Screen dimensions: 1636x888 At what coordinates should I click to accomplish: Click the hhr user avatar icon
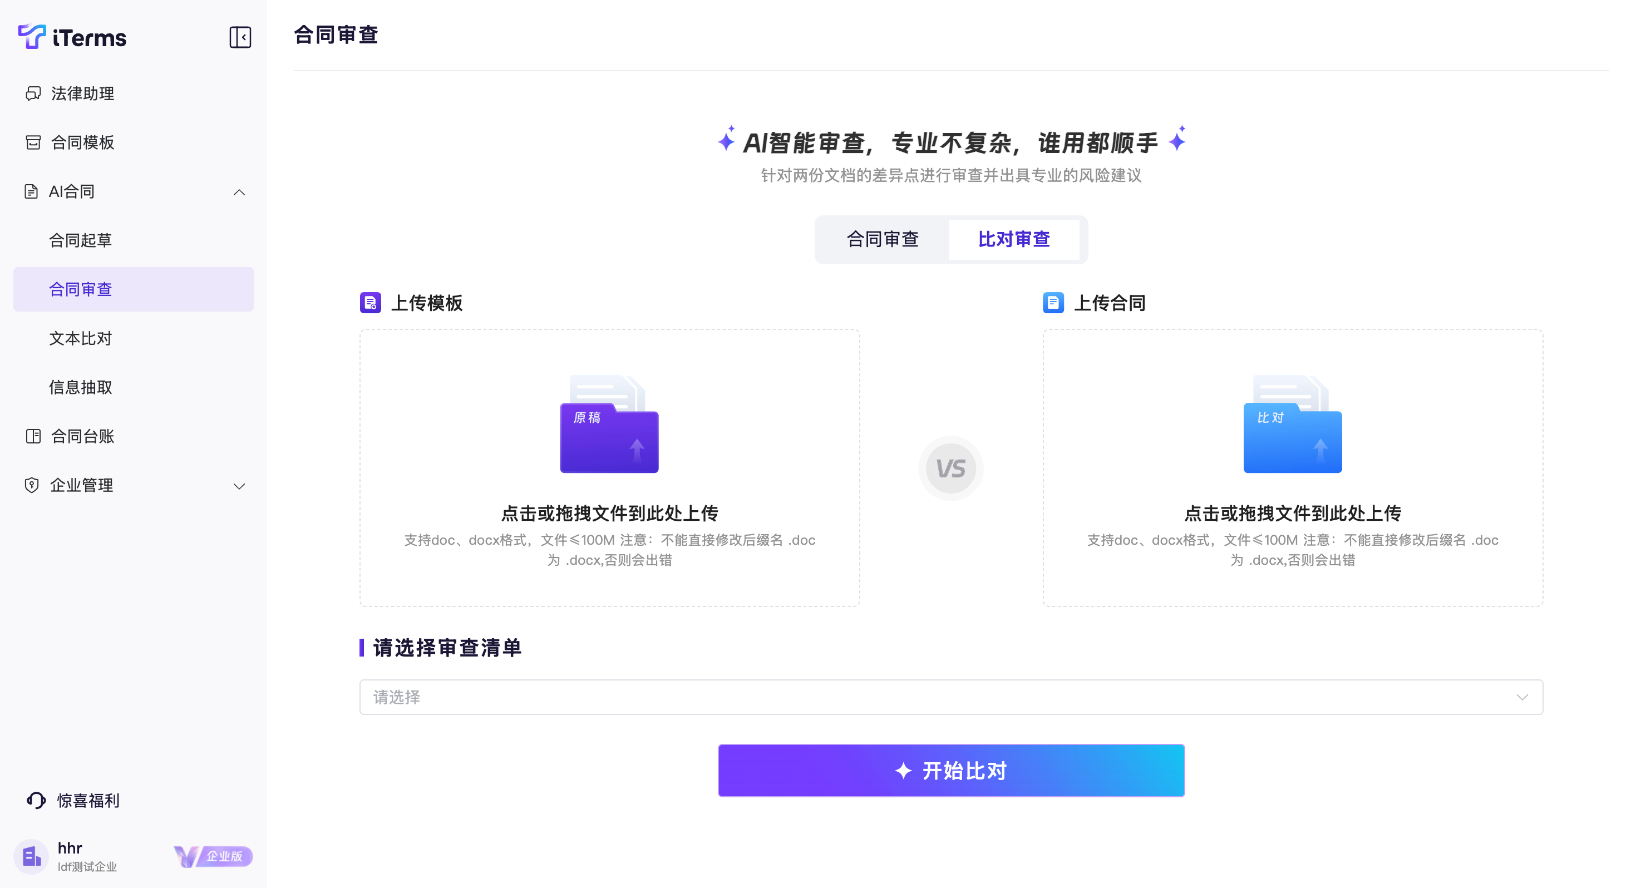point(31,856)
